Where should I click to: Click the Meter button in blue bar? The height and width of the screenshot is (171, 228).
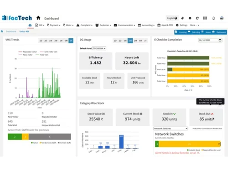coord(206,32)
